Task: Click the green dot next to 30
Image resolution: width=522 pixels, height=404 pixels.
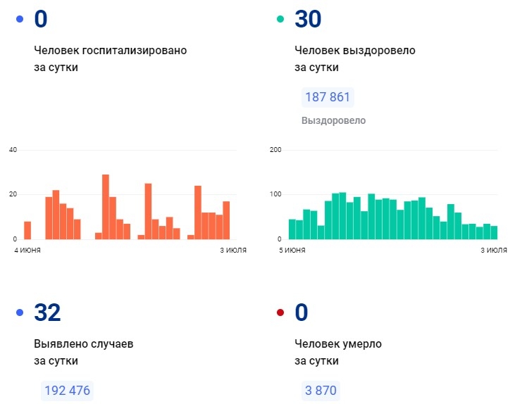Action: click(280, 19)
